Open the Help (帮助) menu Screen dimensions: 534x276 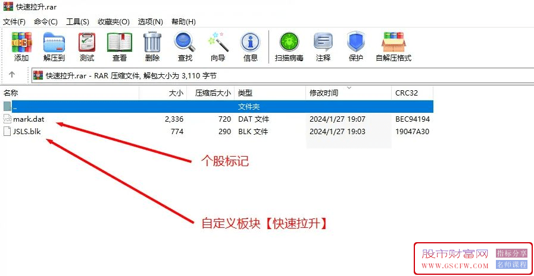coord(183,22)
